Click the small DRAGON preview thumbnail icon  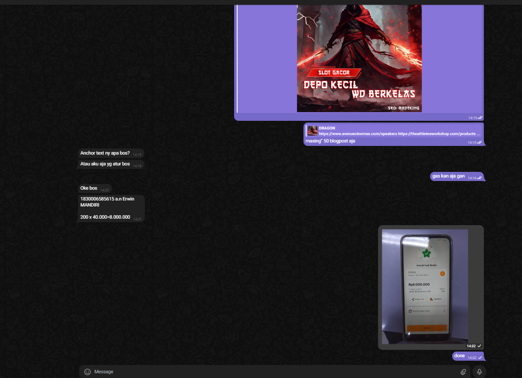pos(312,131)
